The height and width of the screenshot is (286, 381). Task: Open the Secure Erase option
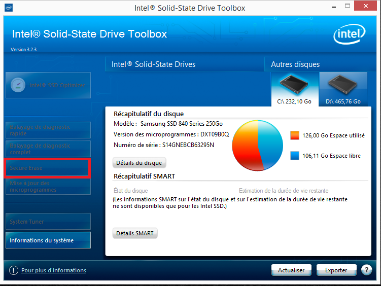(x=47, y=168)
